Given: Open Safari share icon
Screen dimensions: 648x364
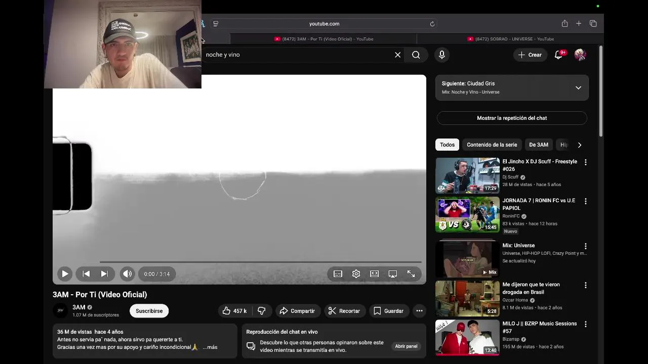Looking at the screenshot, I should (x=564, y=24).
